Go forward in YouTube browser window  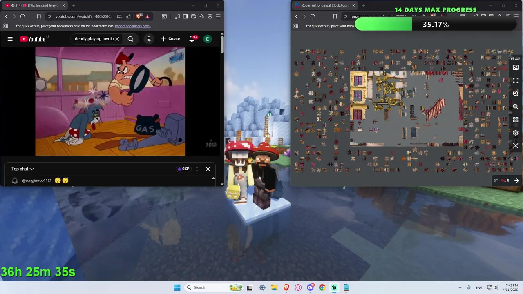click(x=14, y=16)
